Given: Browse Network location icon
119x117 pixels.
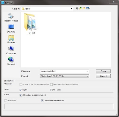Looking at the screenshot, I should [x=11, y=61].
